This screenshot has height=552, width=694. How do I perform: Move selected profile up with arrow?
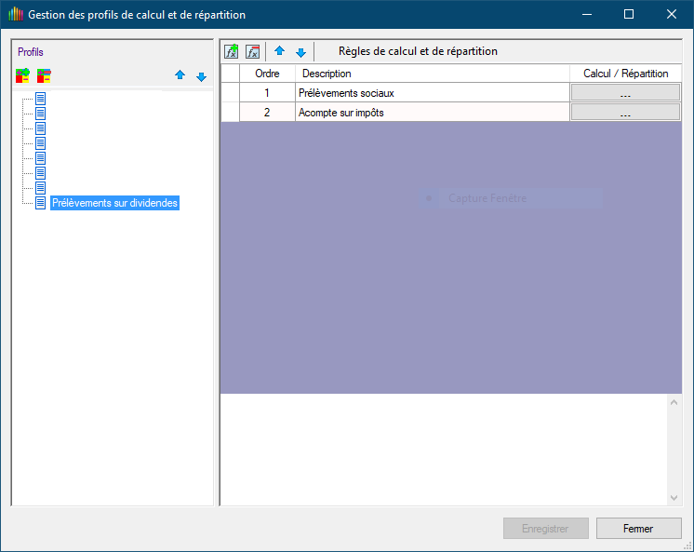180,76
